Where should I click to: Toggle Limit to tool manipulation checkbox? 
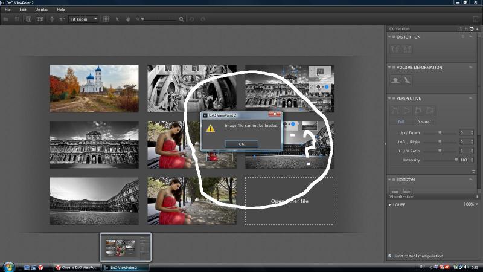(390, 256)
